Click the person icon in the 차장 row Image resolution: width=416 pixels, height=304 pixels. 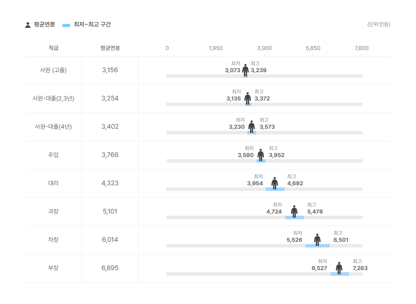(318, 239)
